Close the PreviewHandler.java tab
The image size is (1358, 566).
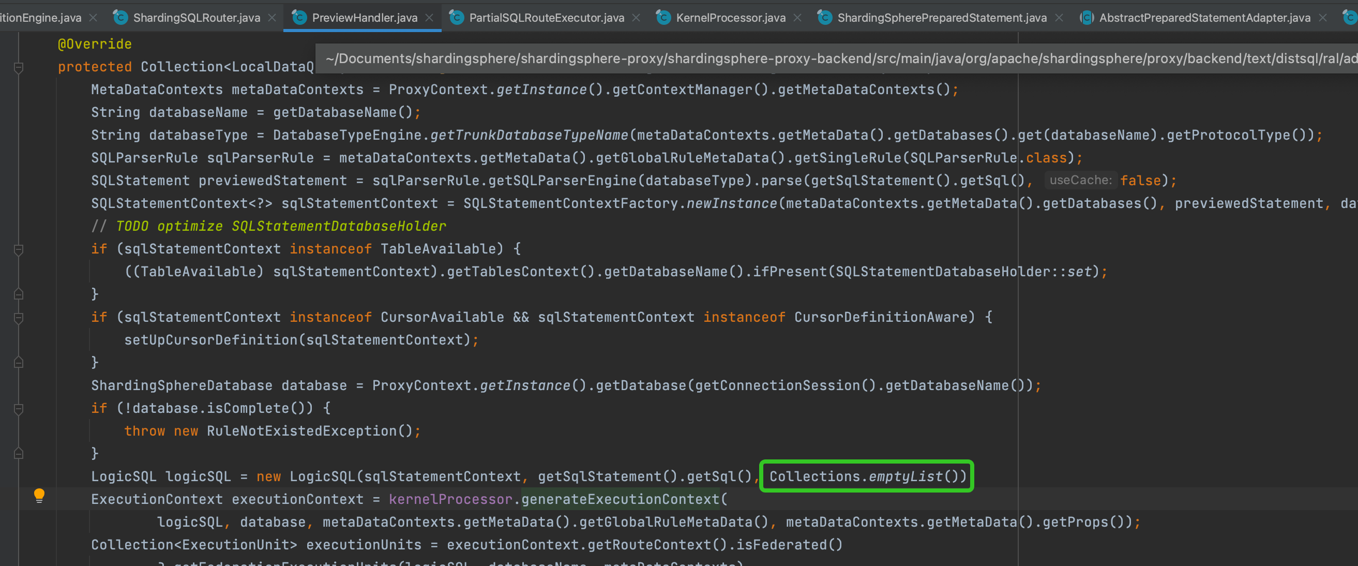[x=429, y=18]
